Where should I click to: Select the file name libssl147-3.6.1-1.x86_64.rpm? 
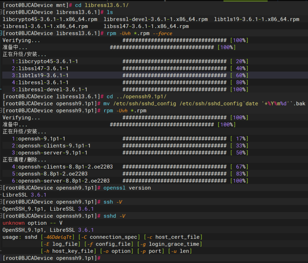pyautogui.click(x=146, y=26)
